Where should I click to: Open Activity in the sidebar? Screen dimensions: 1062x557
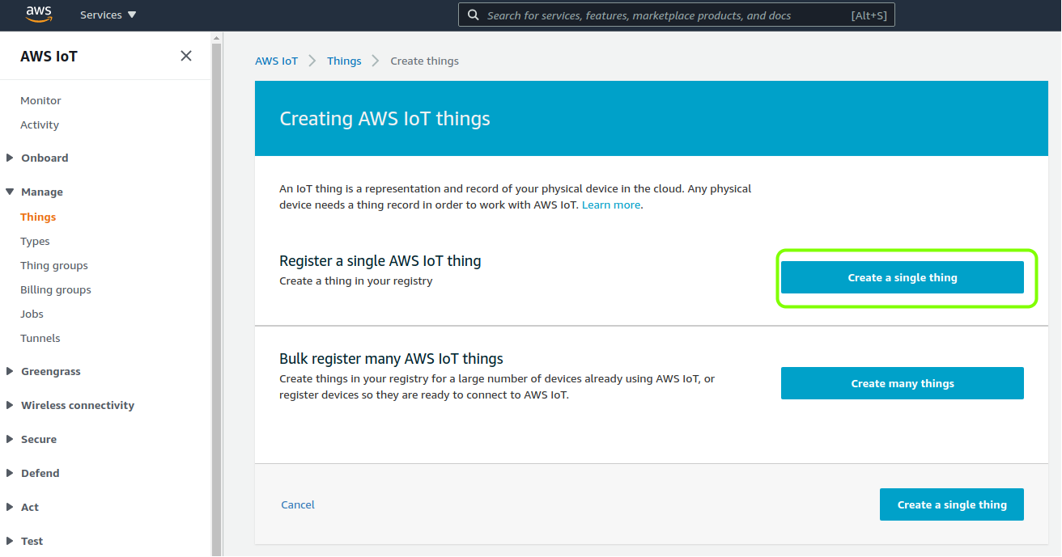[x=40, y=124]
